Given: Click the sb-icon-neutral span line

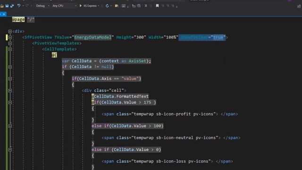Looking at the screenshot, I should click(x=171, y=137).
